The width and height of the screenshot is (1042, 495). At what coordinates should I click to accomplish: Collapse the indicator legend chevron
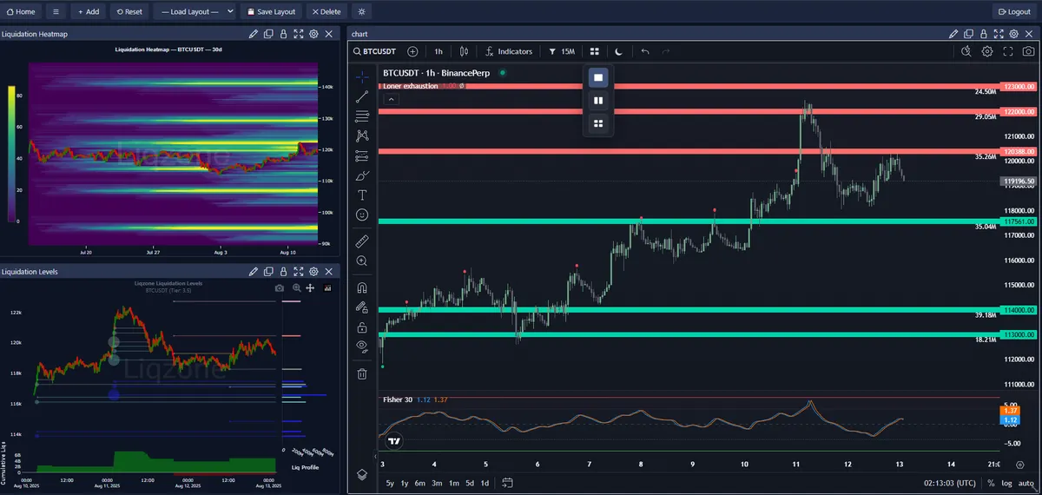[x=391, y=99]
